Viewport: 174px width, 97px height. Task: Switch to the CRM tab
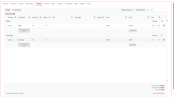pyautogui.click(x=76, y=4)
